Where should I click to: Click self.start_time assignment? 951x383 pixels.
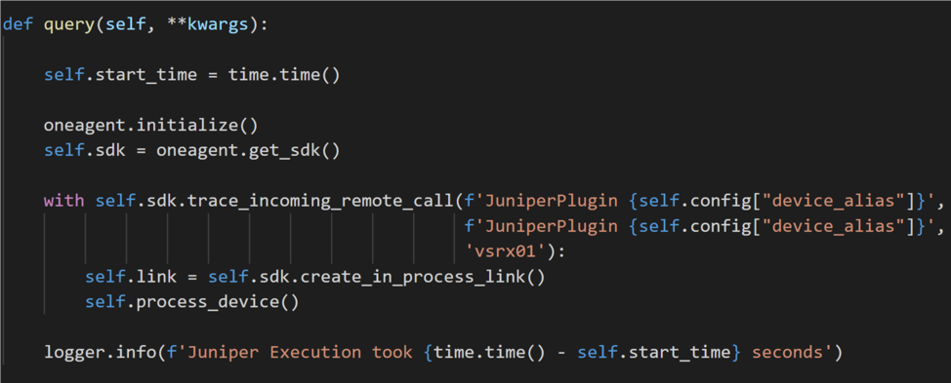tap(121, 76)
